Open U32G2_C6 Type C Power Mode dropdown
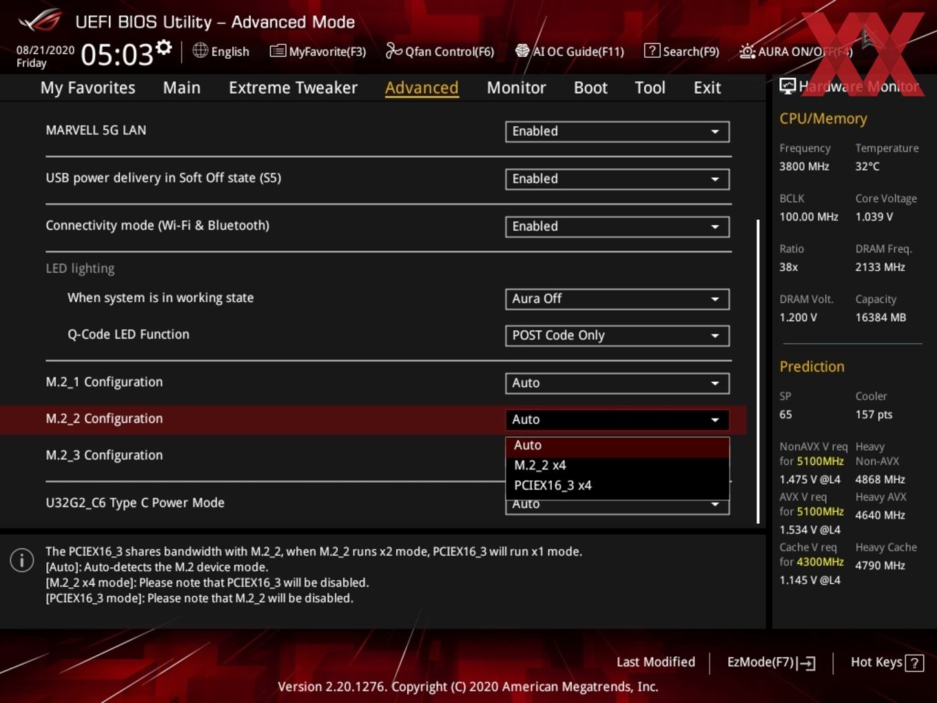This screenshot has height=703, width=937. (617, 507)
